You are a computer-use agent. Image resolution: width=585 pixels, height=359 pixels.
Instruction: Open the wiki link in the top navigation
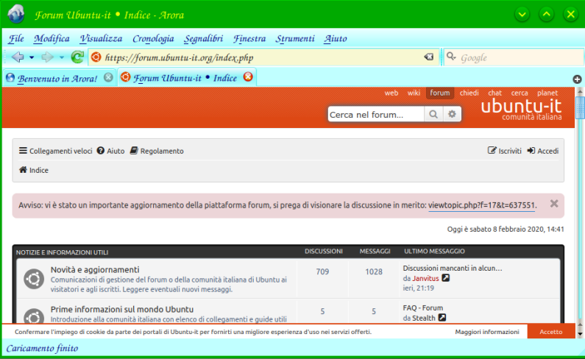414,93
